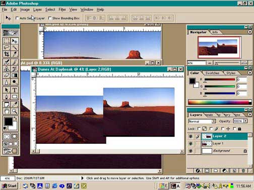
Task: Select the Magic Wand tool
Action: (x=15, y=47)
